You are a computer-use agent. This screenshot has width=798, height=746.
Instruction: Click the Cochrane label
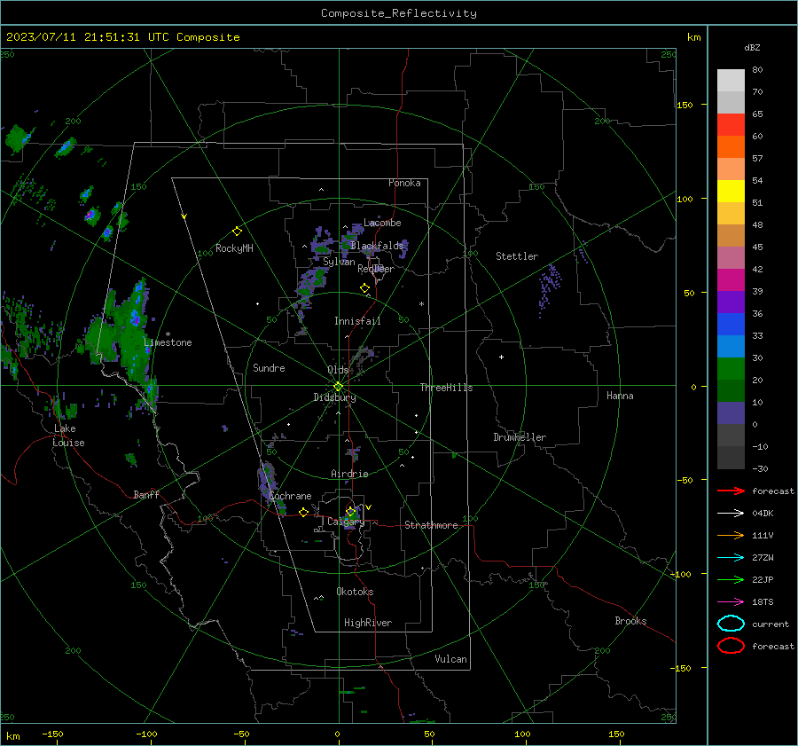(x=290, y=496)
